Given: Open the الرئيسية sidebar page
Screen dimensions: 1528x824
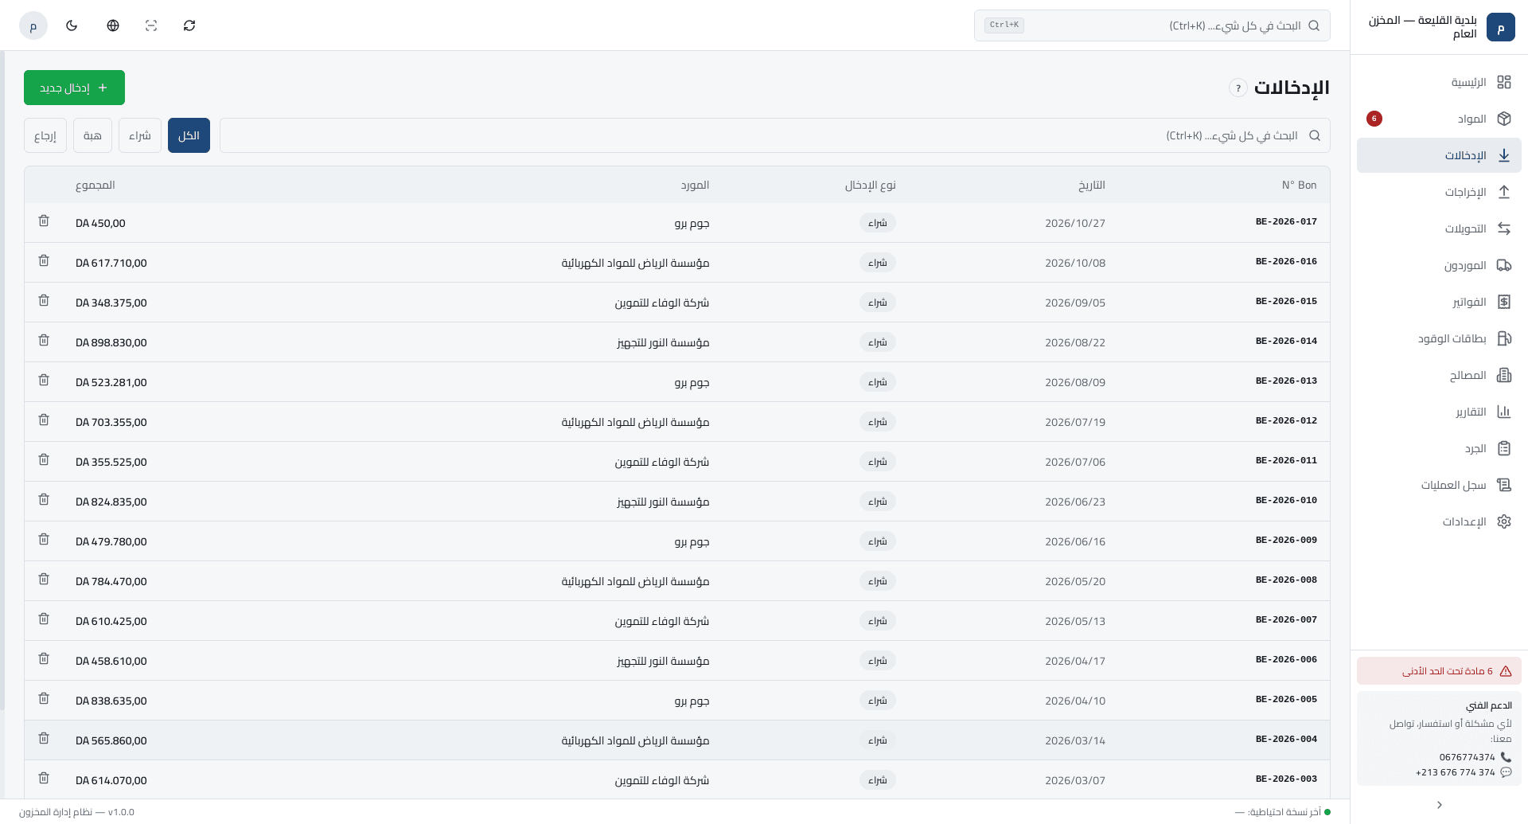Looking at the screenshot, I should (x=1439, y=82).
